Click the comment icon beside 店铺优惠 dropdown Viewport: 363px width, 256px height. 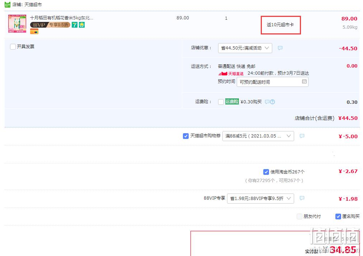[x=280, y=48]
